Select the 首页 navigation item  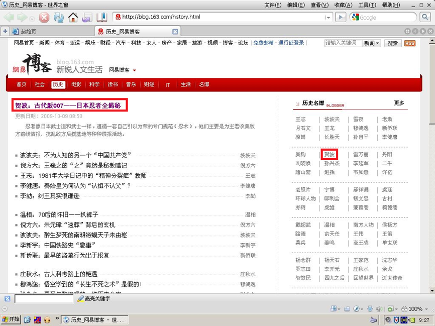click(x=22, y=84)
